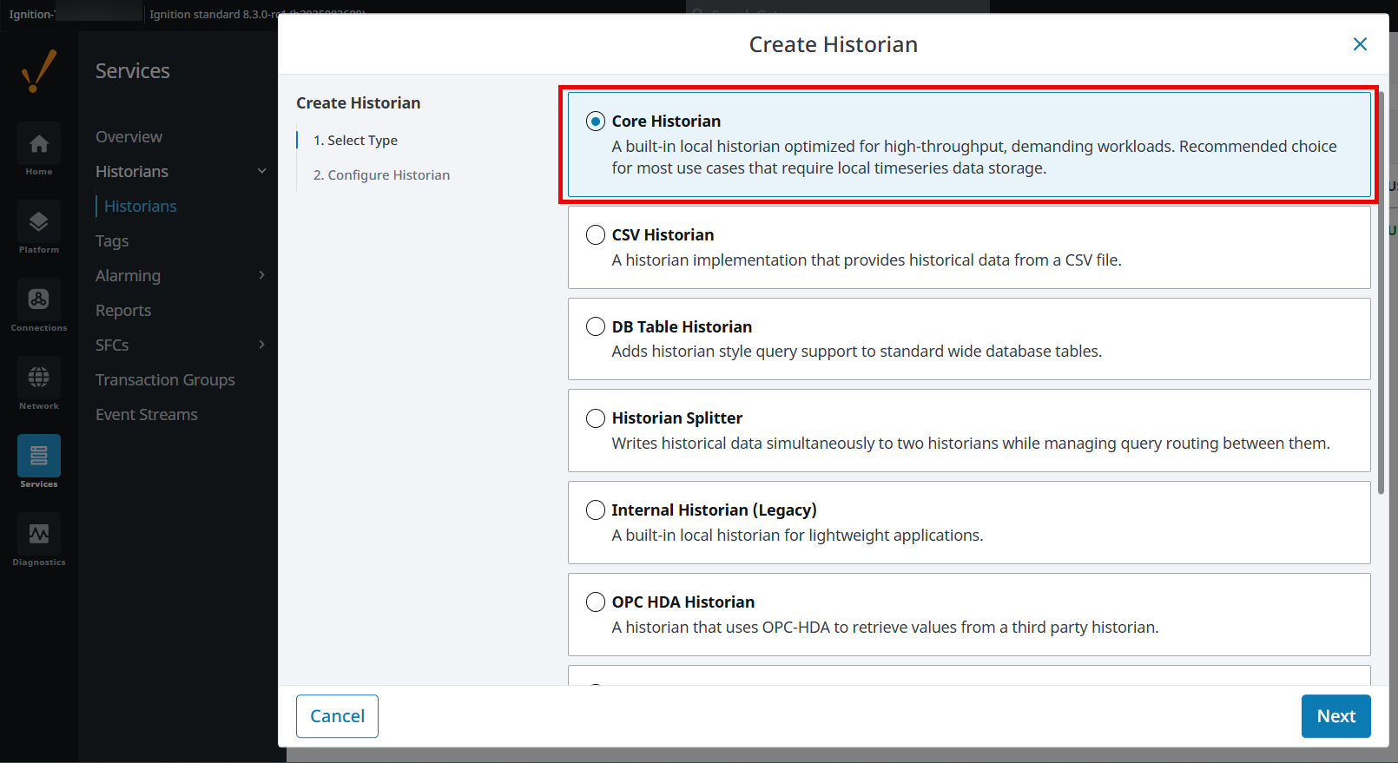Screen dimensions: 1398x763
Task: Expand the Alarming menu chevron
Action: point(262,275)
